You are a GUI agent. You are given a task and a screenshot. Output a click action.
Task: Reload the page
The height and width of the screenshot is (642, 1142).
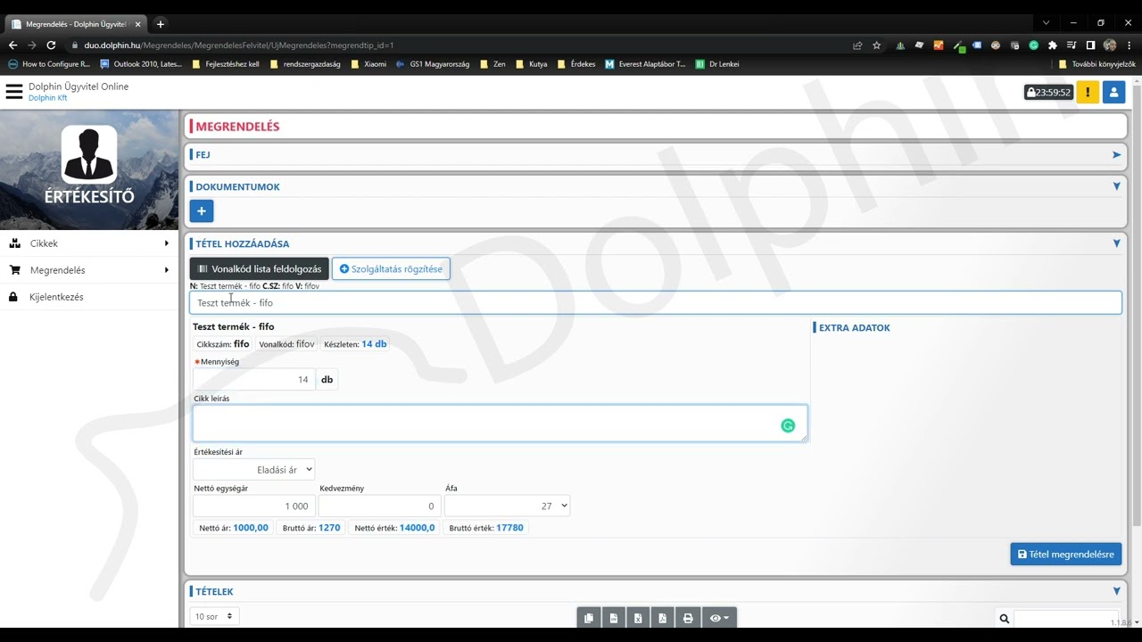[x=51, y=45]
